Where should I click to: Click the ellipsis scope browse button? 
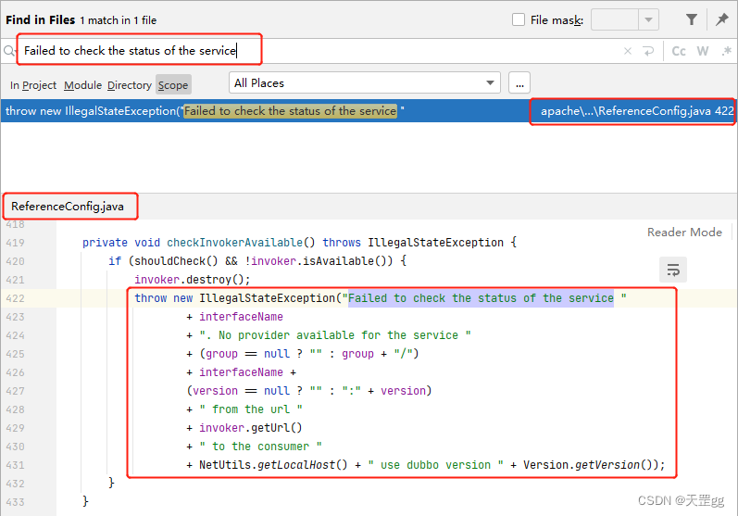point(519,83)
